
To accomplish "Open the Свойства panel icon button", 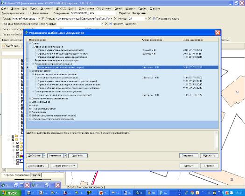I will click(11, 46).
